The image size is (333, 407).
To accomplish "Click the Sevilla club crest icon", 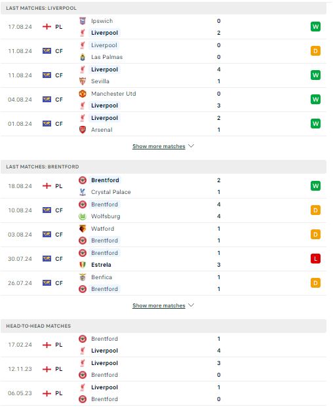I will (83, 81).
